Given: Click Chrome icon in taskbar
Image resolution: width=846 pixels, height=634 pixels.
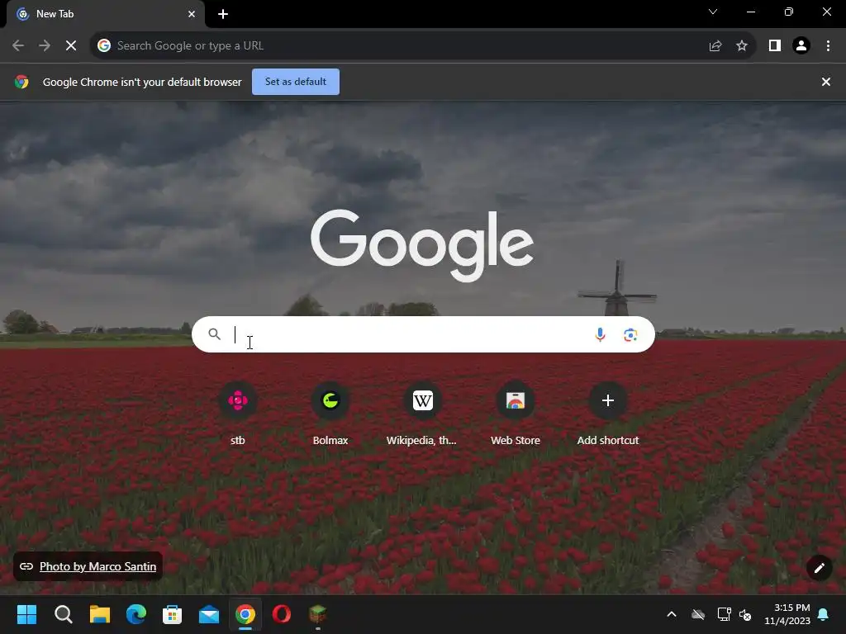Looking at the screenshot, I should click(245, 614).
